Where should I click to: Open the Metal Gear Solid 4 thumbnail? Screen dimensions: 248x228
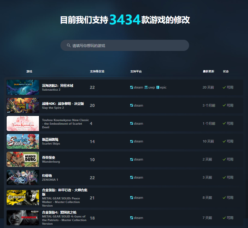[x=23, y=218]
